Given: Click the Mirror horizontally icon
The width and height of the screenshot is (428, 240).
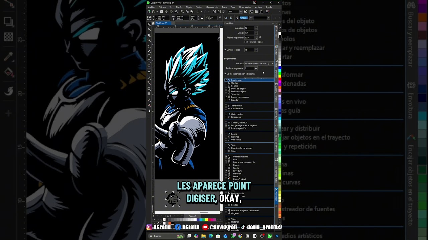Looking at the screenshot, I should point(226,18).
